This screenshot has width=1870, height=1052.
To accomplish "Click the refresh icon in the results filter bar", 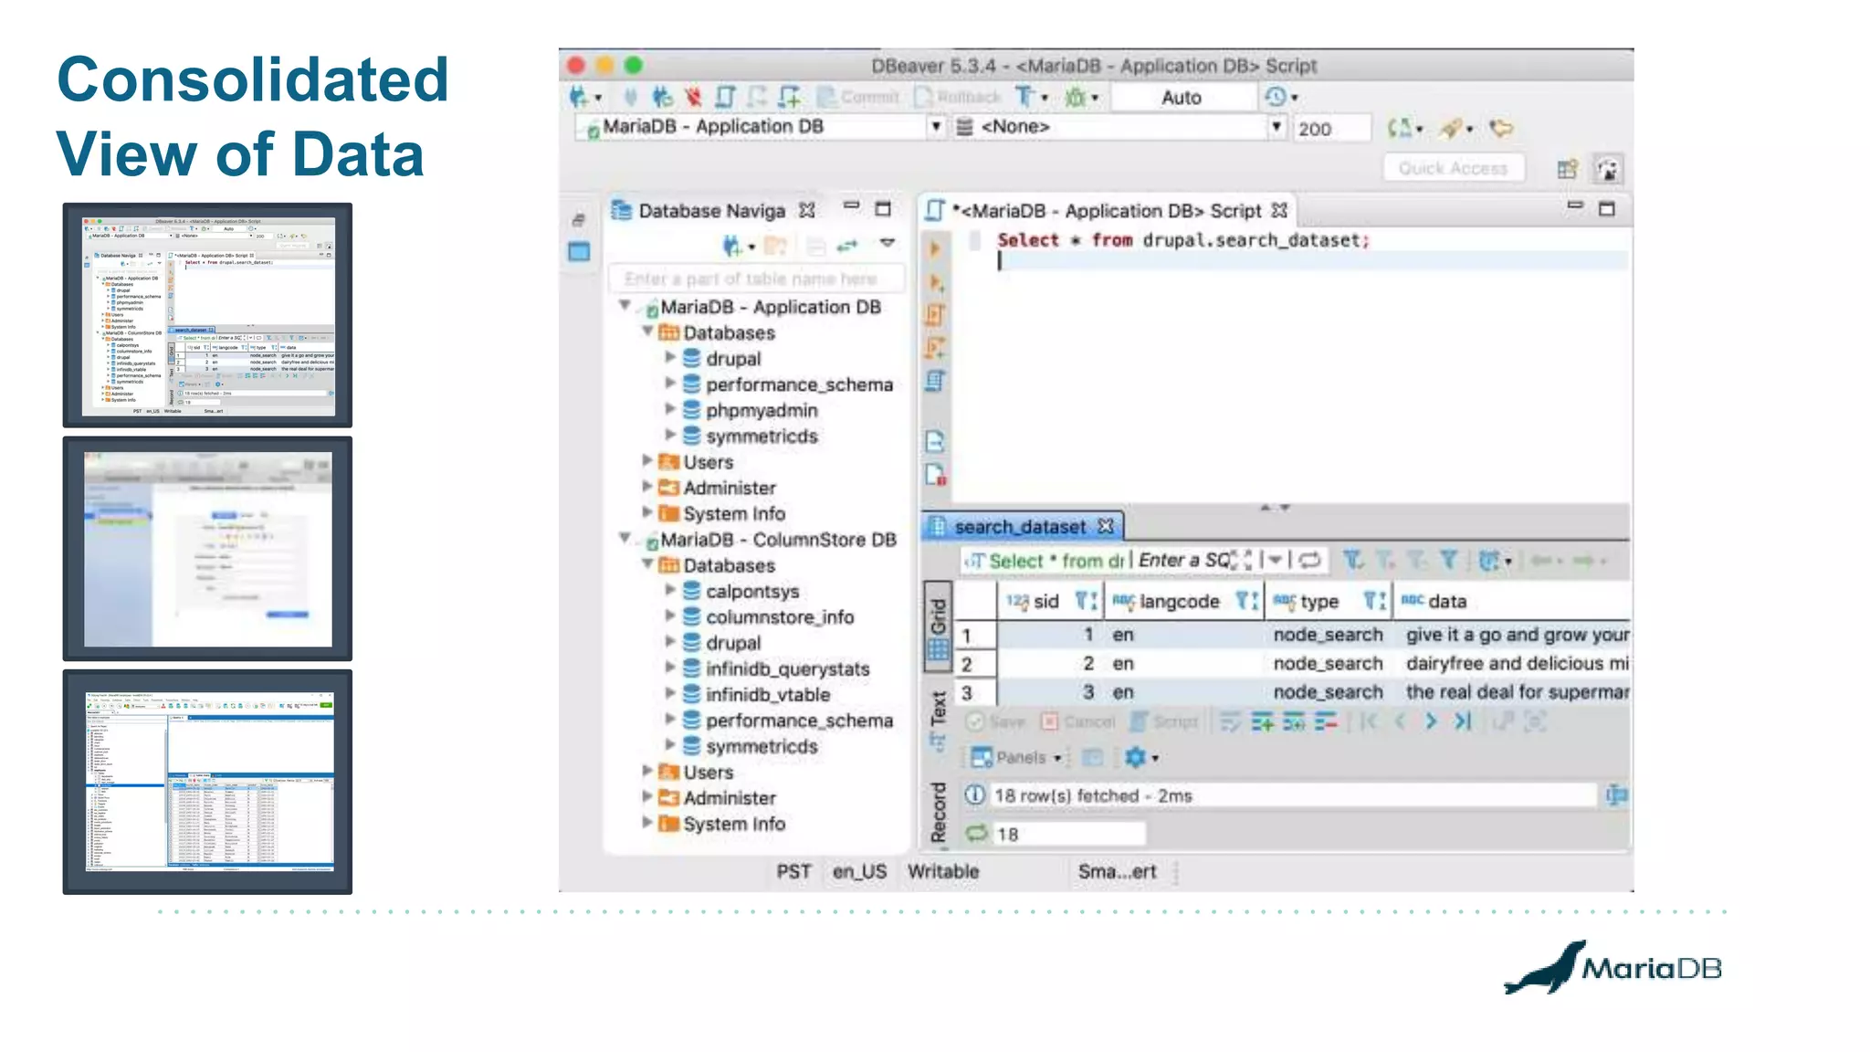I will 1310,560.
